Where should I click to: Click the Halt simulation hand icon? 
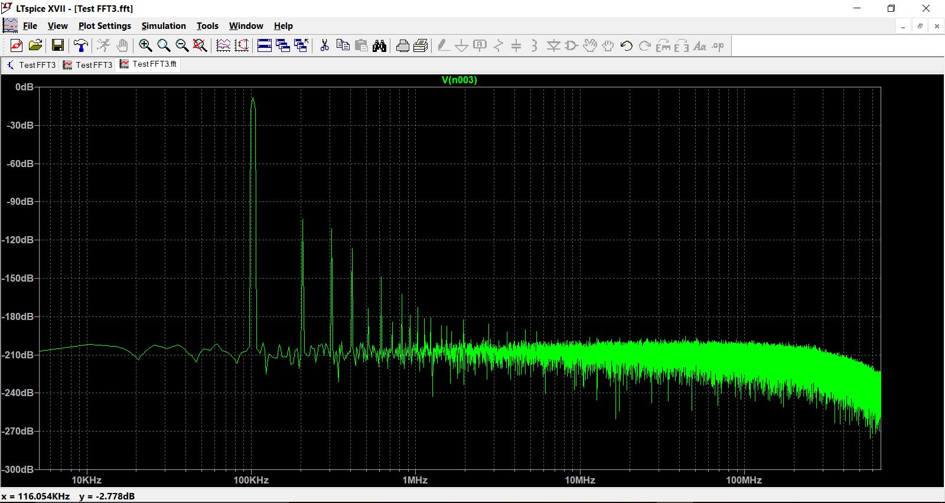click(122, 45)
